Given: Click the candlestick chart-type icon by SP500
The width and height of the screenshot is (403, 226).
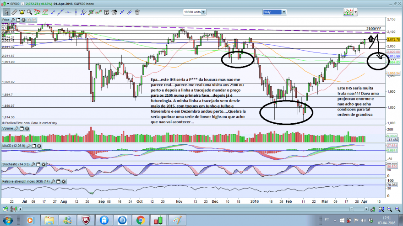Looking at the screenshot, I should point(4,4).
